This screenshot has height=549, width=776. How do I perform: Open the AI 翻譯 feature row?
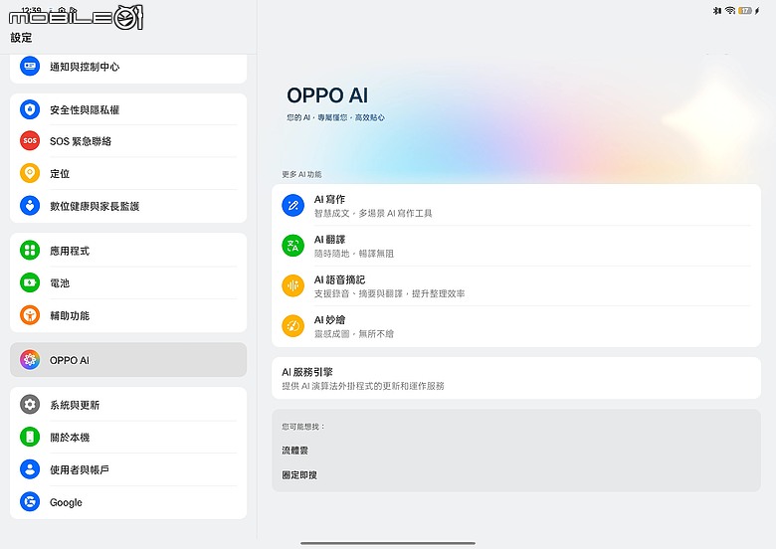pyautogui.click(x=516, y=246)
